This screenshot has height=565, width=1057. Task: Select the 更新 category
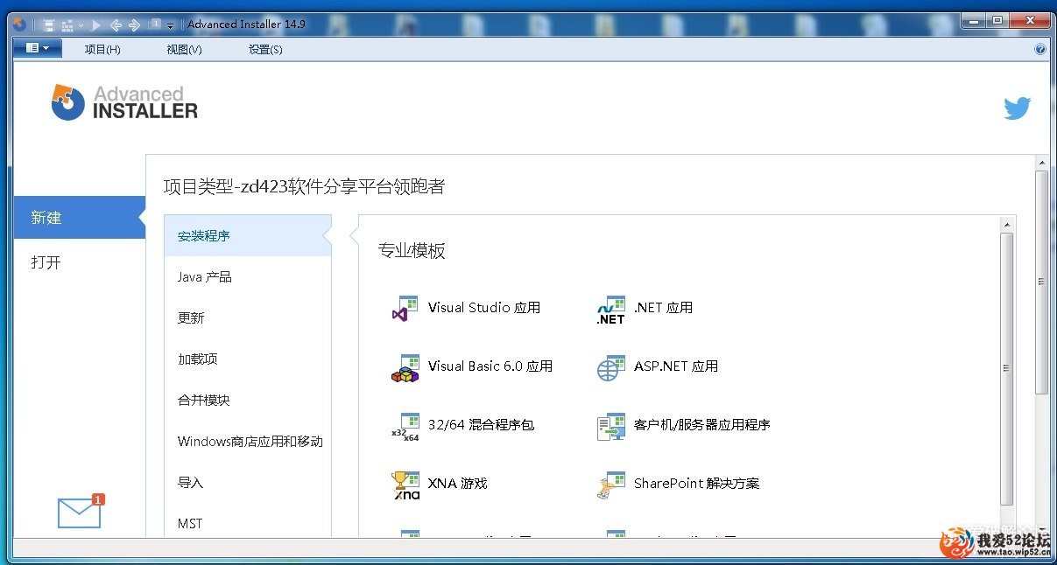(x=248, y=317)
